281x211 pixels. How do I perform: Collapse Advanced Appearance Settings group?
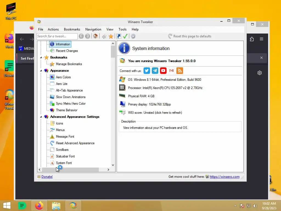point(41,117)
